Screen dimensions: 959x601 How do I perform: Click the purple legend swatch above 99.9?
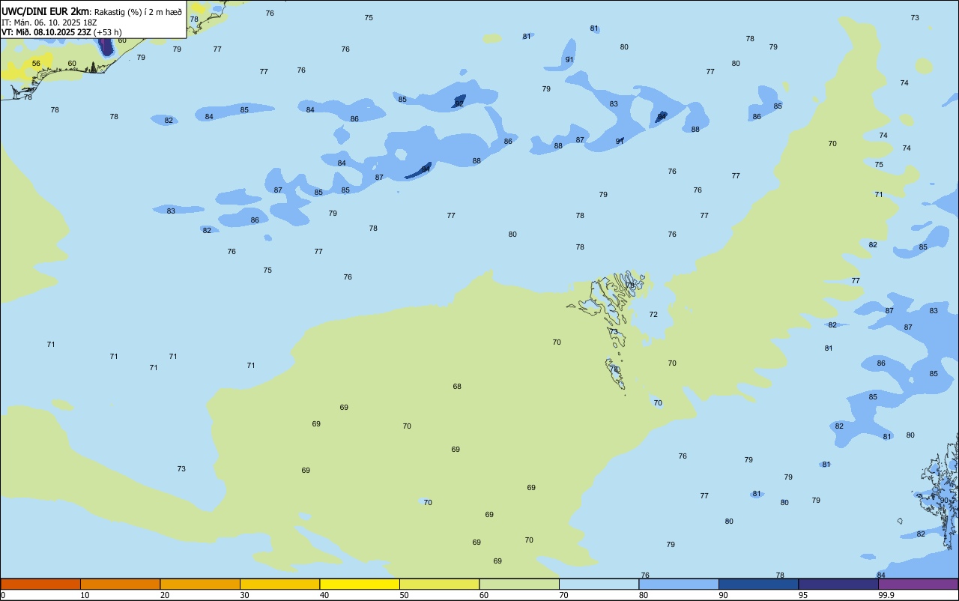tap(918, 584)
